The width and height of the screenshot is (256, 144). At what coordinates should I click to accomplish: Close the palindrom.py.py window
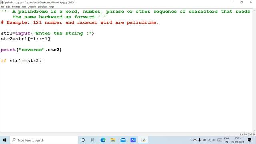(251, 2)
